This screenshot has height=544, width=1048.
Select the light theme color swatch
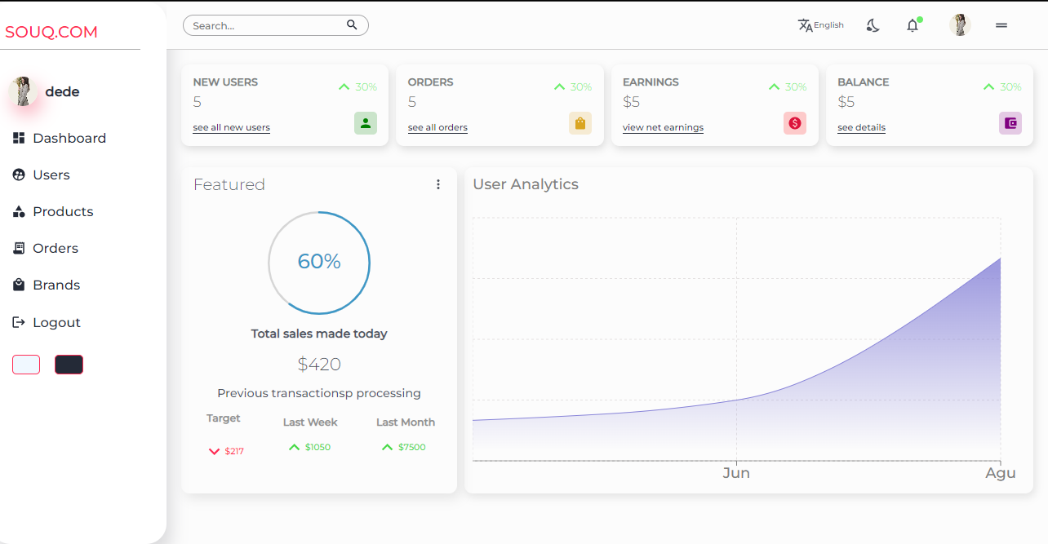click(26, 364)
